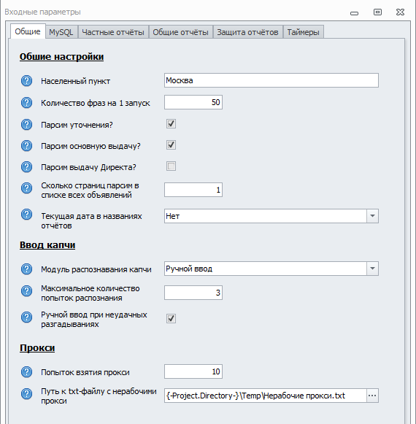Toggle the Парсим основную выдачу? checkbox
This screenshot has width=416, height=424.
(x=171, y=145)
